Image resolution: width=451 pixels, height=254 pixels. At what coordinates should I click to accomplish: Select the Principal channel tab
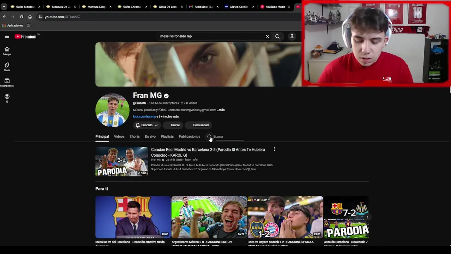pos(102,137)
